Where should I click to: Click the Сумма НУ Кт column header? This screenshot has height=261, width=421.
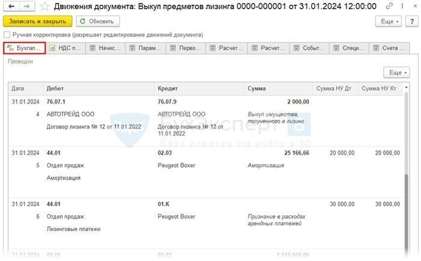coord(381,89)
